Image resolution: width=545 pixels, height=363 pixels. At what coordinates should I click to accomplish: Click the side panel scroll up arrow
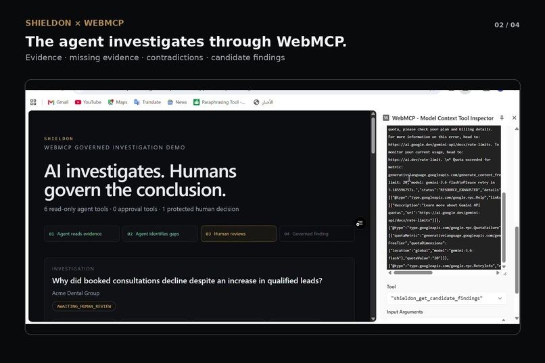click(x=517, y=129)
